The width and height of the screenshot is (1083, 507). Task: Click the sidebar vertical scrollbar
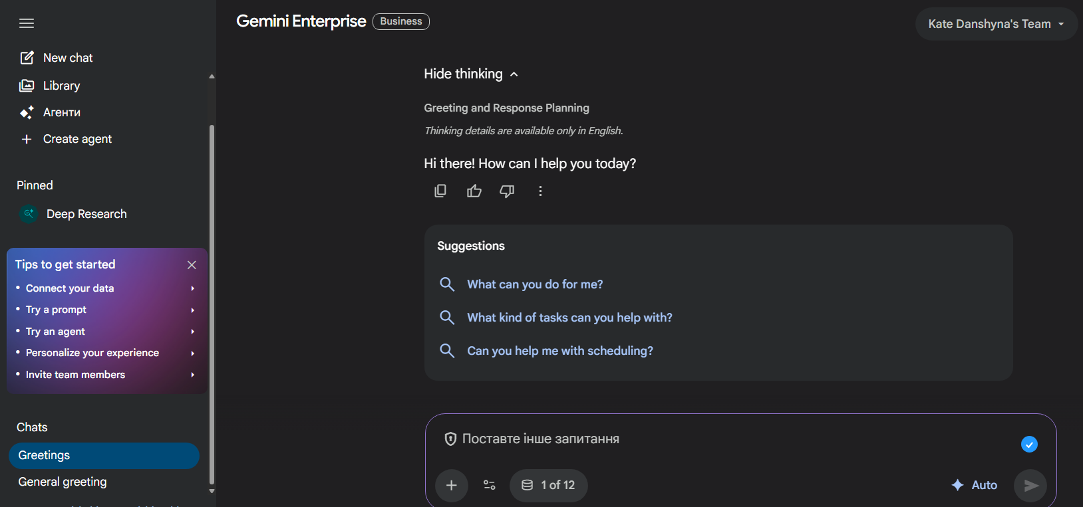(212, 299)
